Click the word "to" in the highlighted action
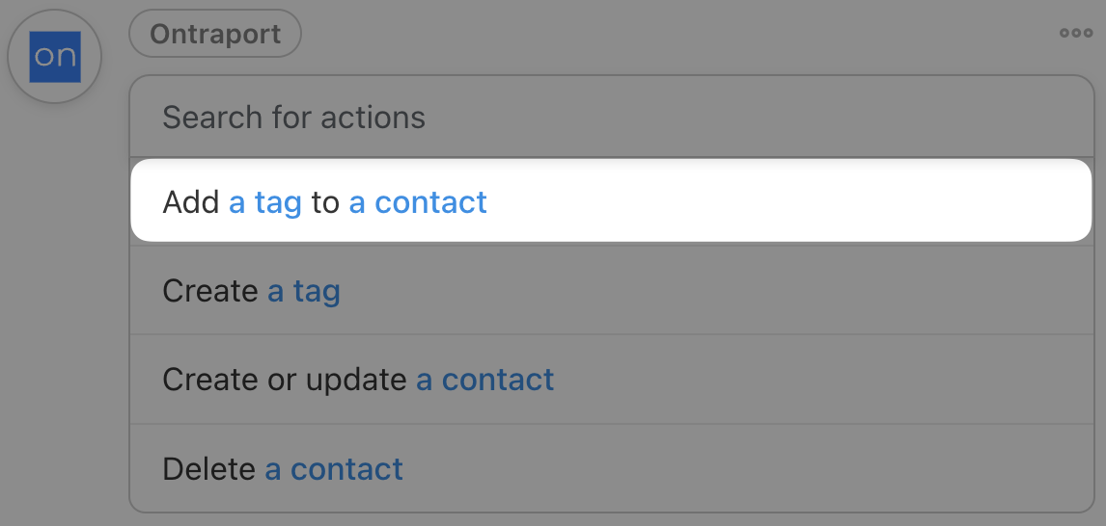This screenshot has width=1106, height=526. (325, 202)
